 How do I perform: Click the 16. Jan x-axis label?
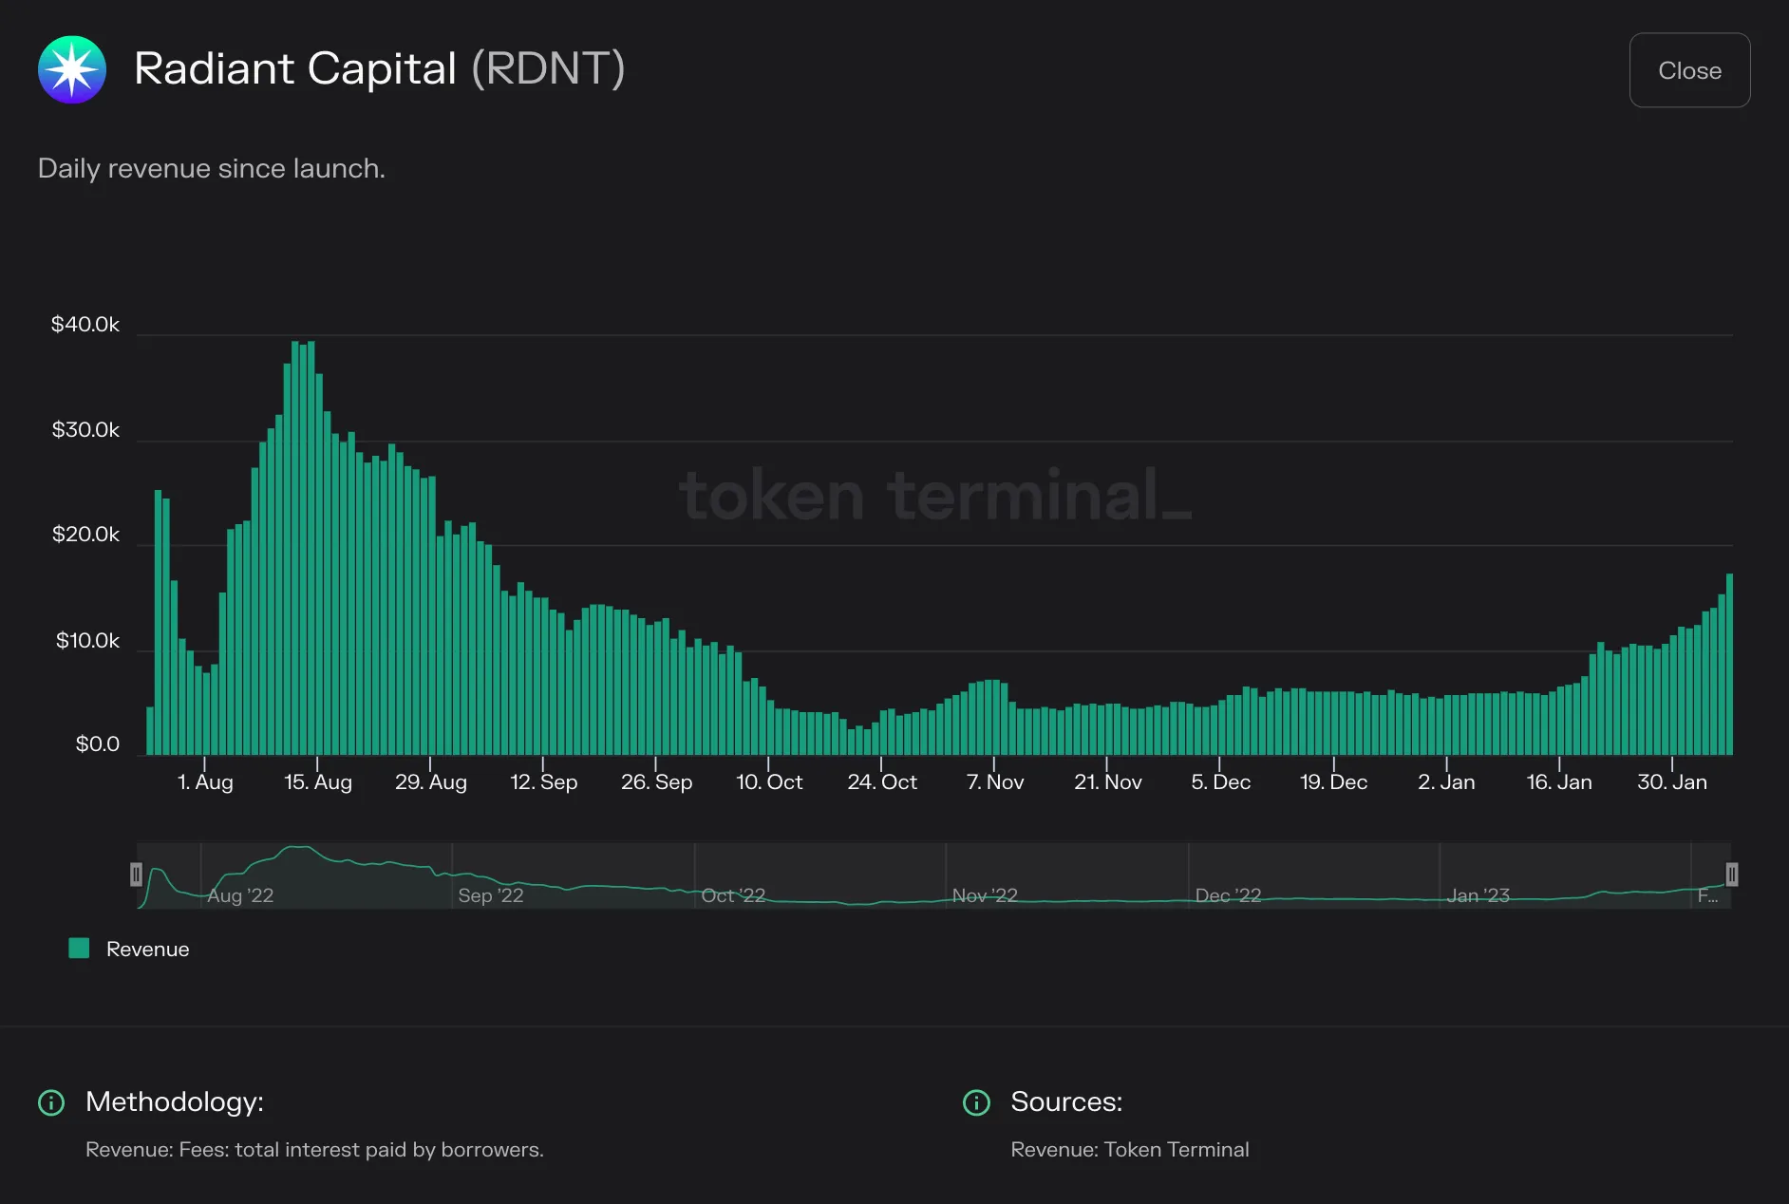[1559, 781]
